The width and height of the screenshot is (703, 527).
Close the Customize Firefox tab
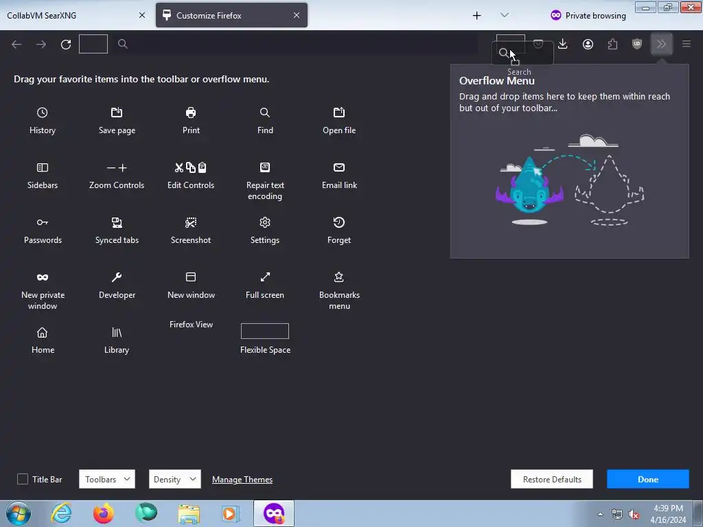[x=297, y=15]
